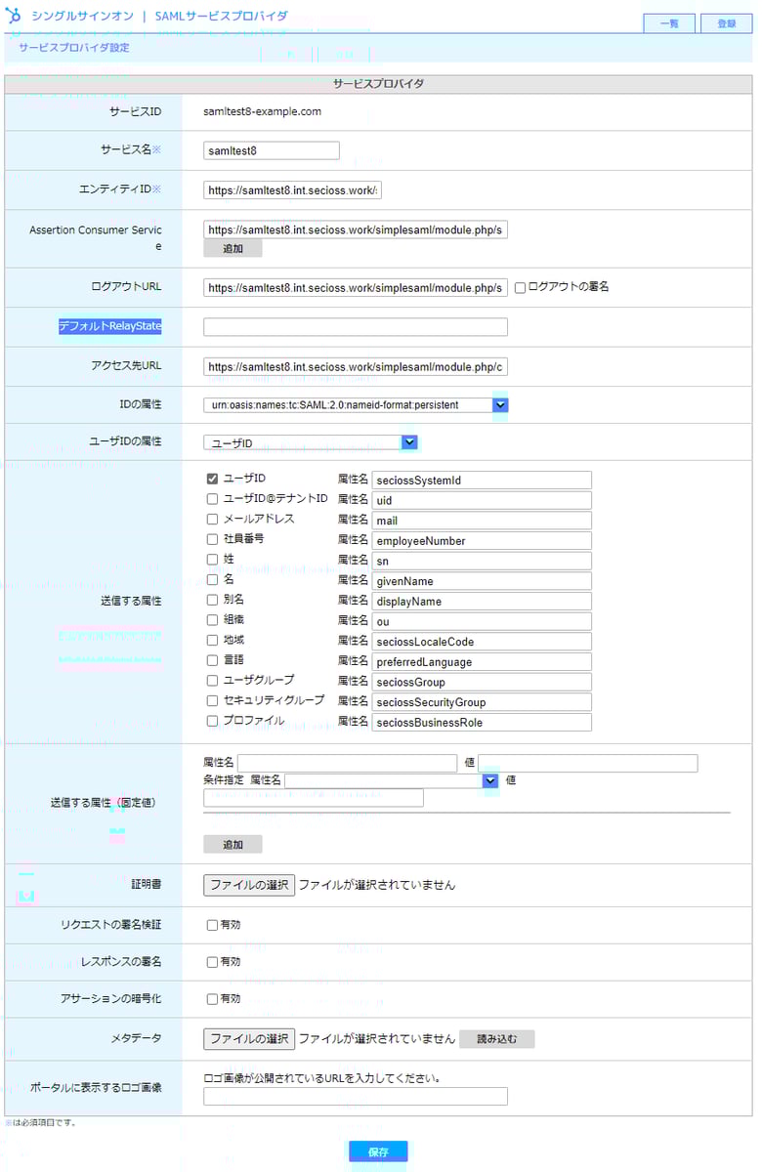Screen dimensions: 762x1172
Task: Enable the ログアウトの署名 checkbox
Action: 521,287
